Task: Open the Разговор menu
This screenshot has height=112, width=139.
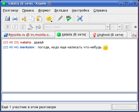Action: pos(10,10)
